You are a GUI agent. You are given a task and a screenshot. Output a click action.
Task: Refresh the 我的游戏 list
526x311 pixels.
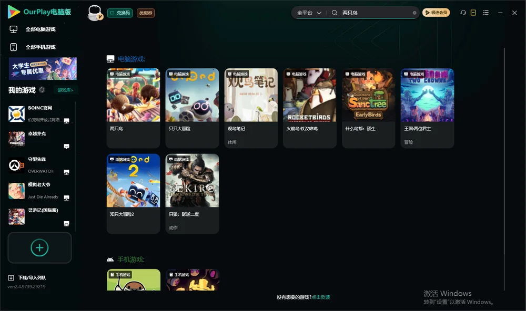click(42, 90)
